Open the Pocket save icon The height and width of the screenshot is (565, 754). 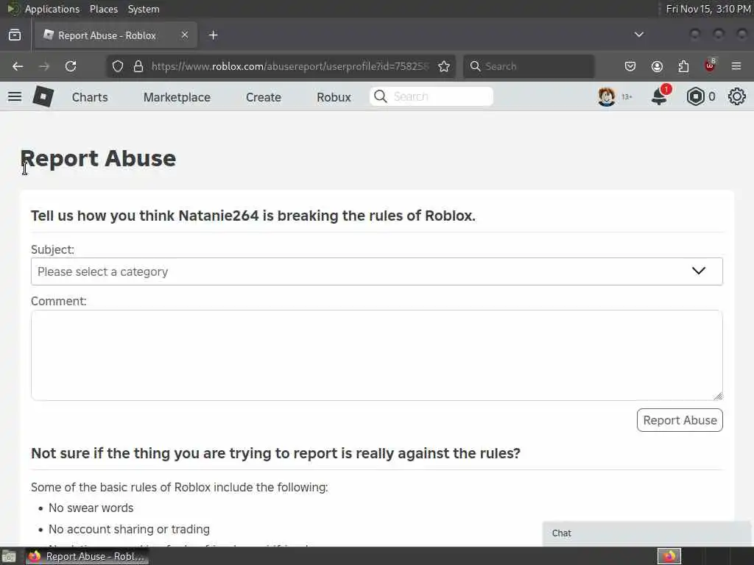pos(630,66)
